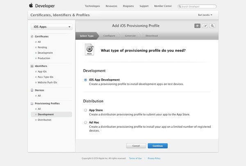Click the edit pencil icon

(205, 26)
